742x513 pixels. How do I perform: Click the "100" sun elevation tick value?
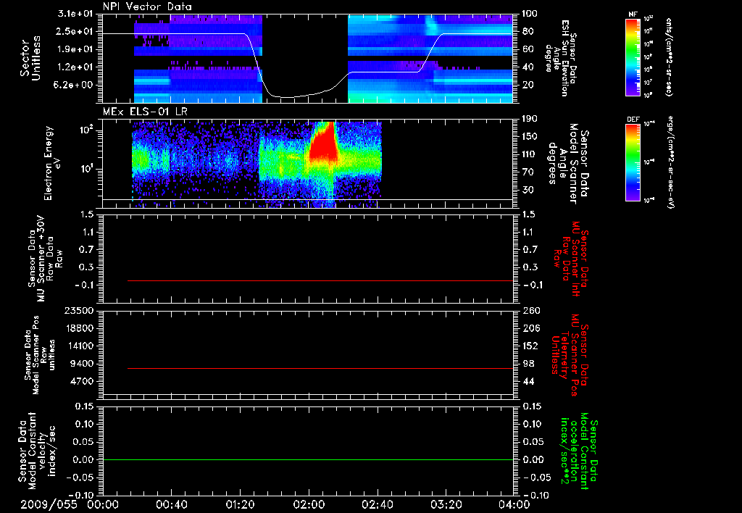pyautogui.click(x=530, y=14)
